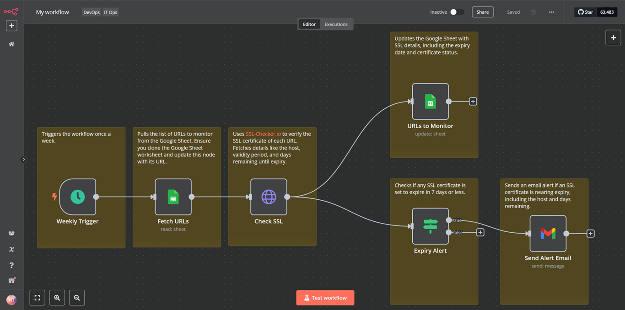This screenshot has width=625, height=310.
Task: Switch to the Executions tab
Action: (x=336, y=24)
